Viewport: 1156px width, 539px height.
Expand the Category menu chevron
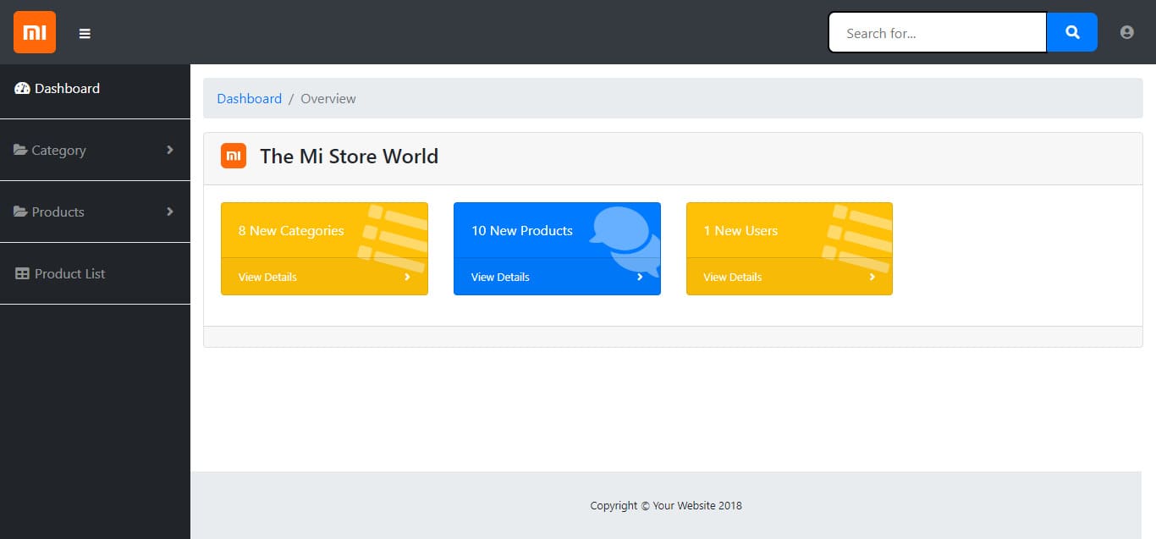click(170, 150)
